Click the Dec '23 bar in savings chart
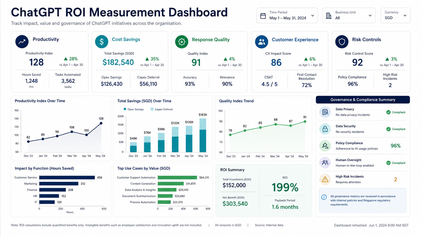The image size is (422, 237). 133,147
